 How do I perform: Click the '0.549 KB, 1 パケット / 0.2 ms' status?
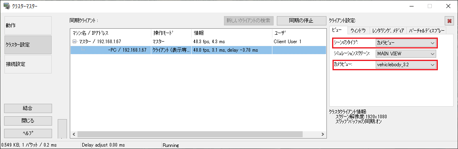click(29, 145)
